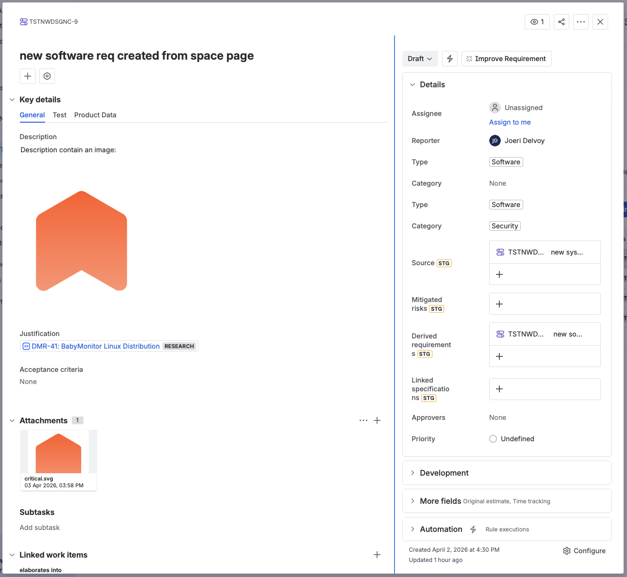Add a Mitigated risks link with plus
627x577 pixels.
click(499, 304)
